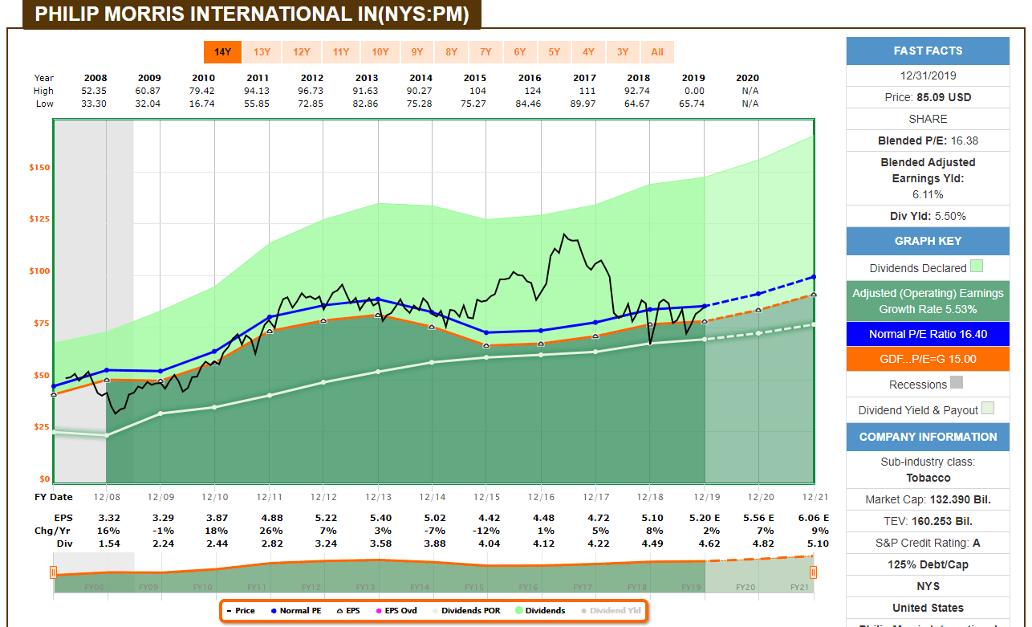The height and width of the screenshot is (627, 1032).
Task: Toggle the Price line in the legend
Action: (241, 610)
